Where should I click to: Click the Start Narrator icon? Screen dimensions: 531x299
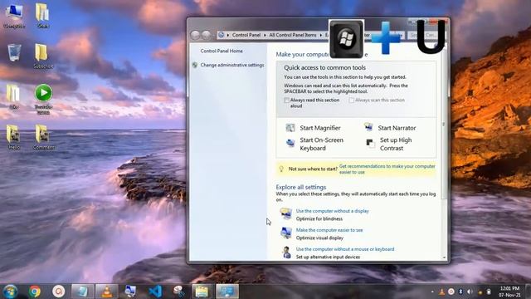[x=368, y=127]
